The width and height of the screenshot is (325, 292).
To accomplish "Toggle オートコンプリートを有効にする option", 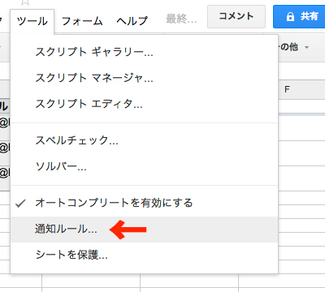I will (144, 203).
